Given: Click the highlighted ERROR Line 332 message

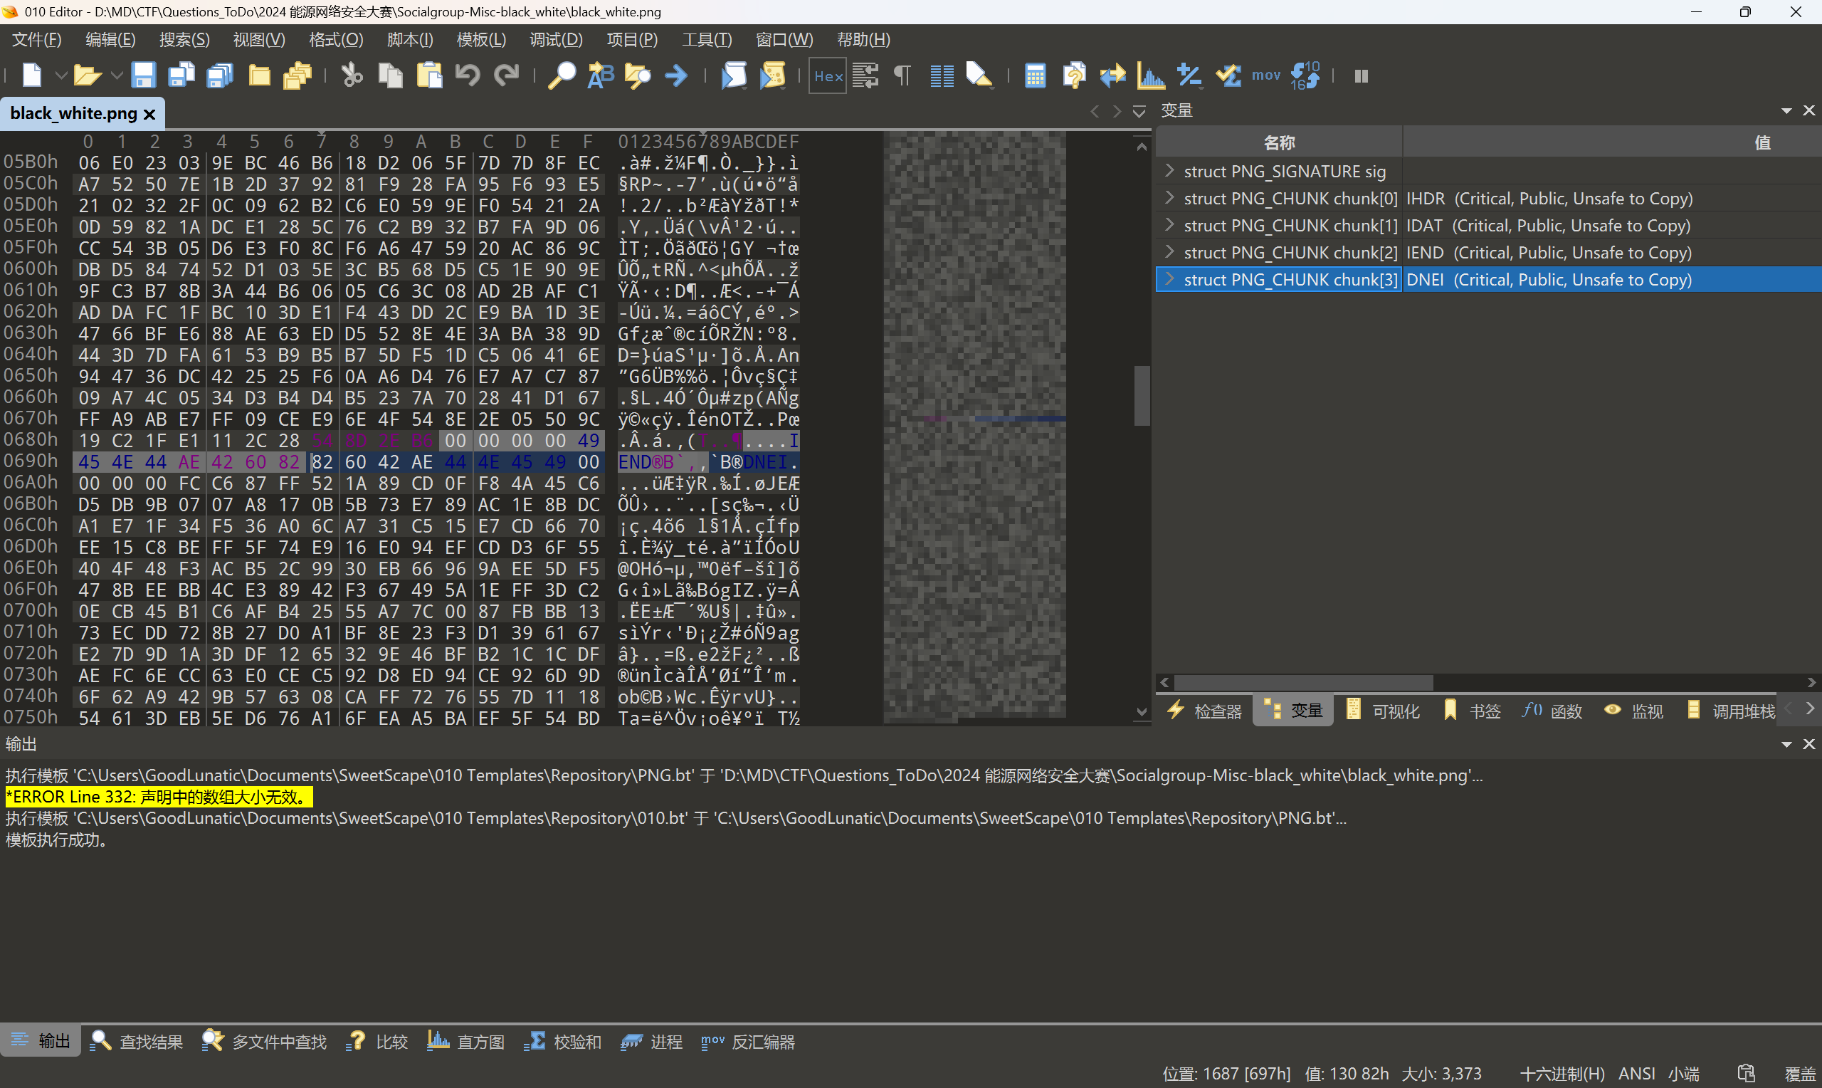Looking at the screenshot, I should [x=159, y=796].
